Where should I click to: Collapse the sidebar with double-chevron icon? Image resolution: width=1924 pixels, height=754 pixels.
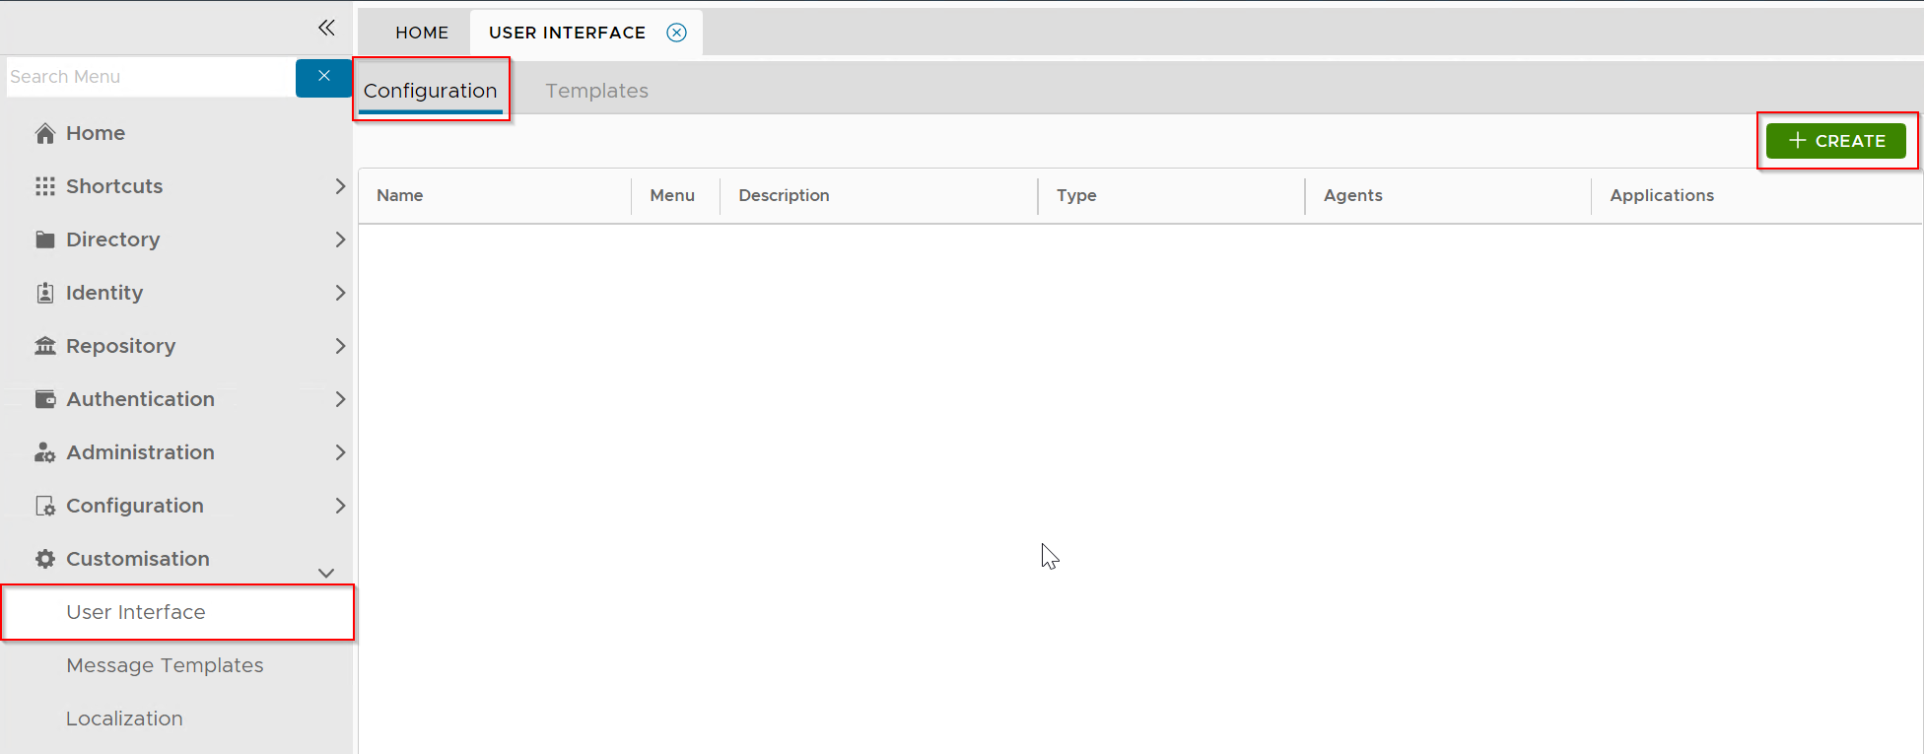pos(326,28)
